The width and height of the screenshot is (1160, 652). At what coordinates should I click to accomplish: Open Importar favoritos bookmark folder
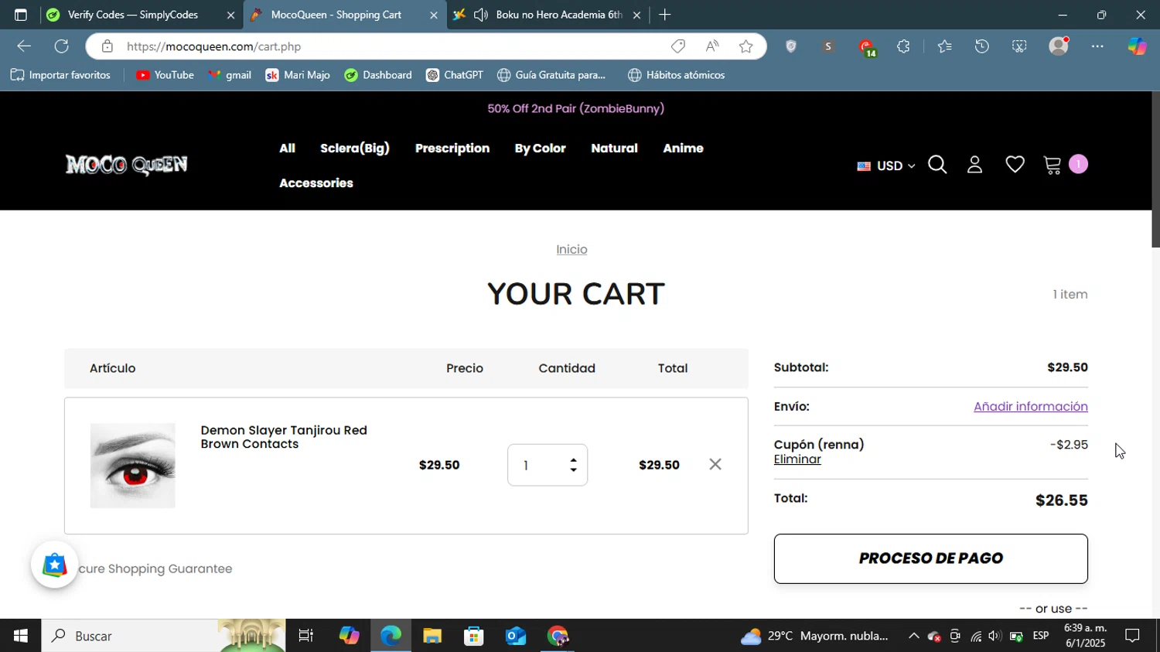click(x=60, y=75)
